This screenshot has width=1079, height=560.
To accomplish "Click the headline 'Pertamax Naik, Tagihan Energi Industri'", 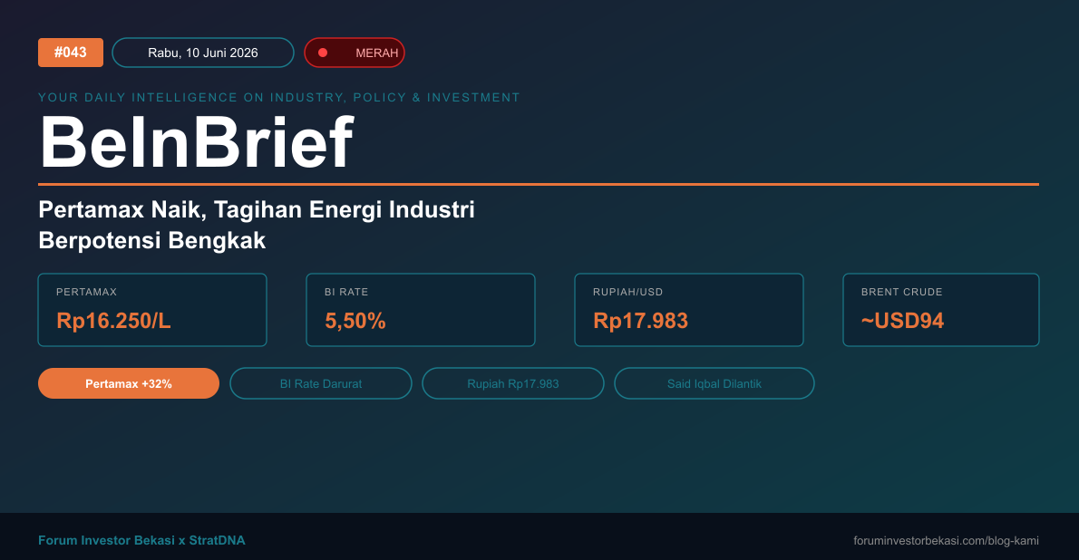I will click(x=257, y=209).
